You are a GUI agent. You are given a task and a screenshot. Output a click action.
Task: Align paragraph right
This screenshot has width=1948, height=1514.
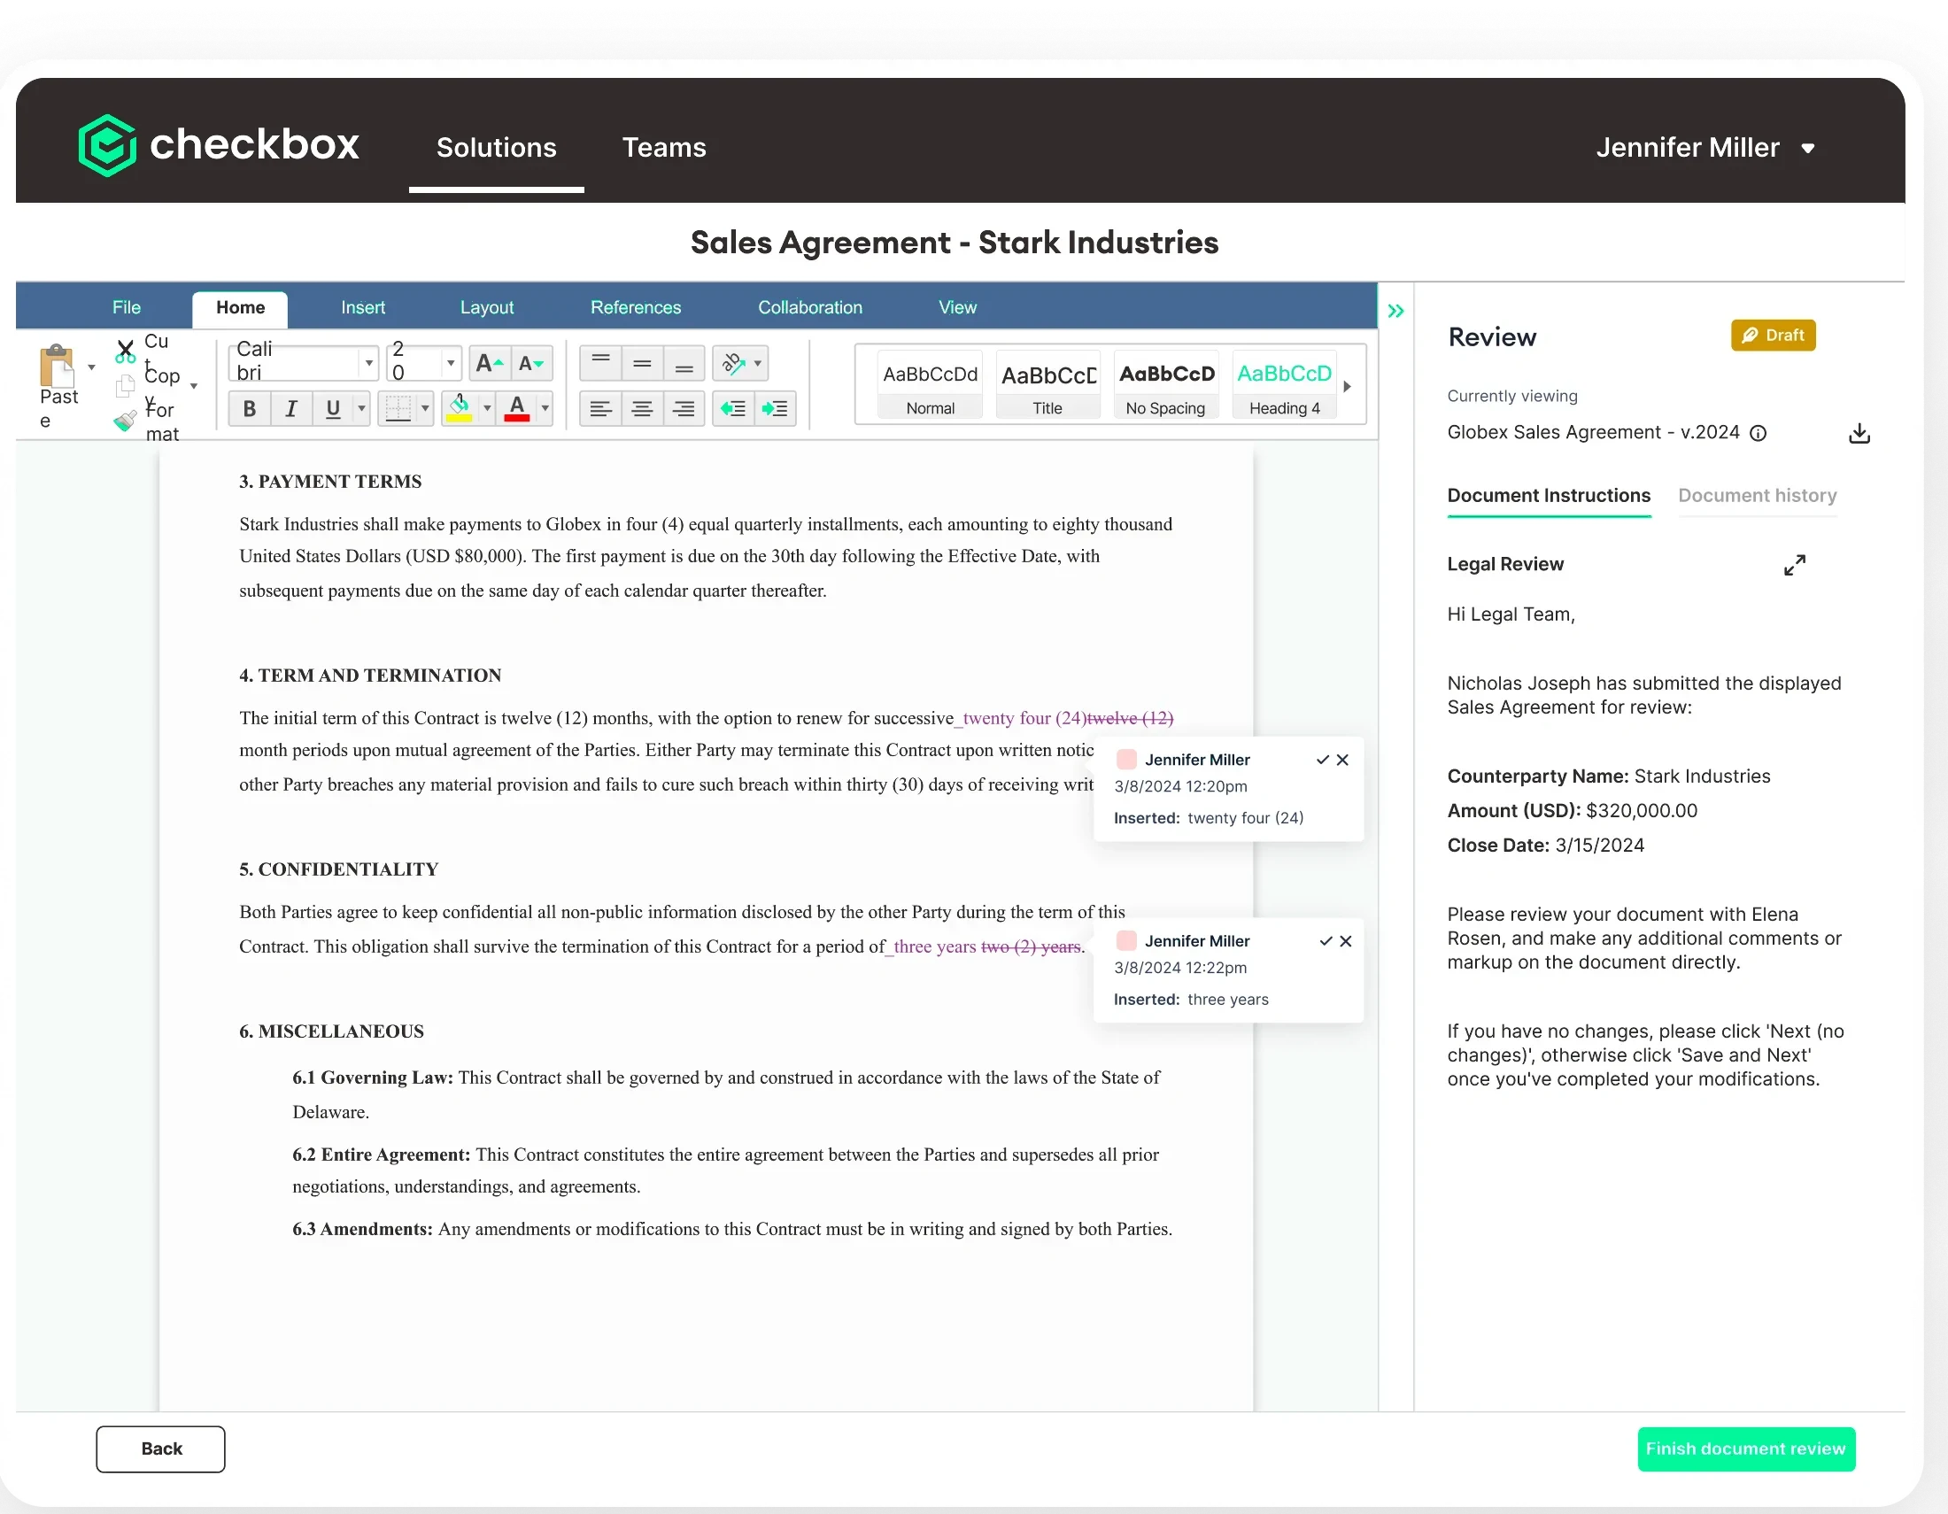[x=684, y=409]
